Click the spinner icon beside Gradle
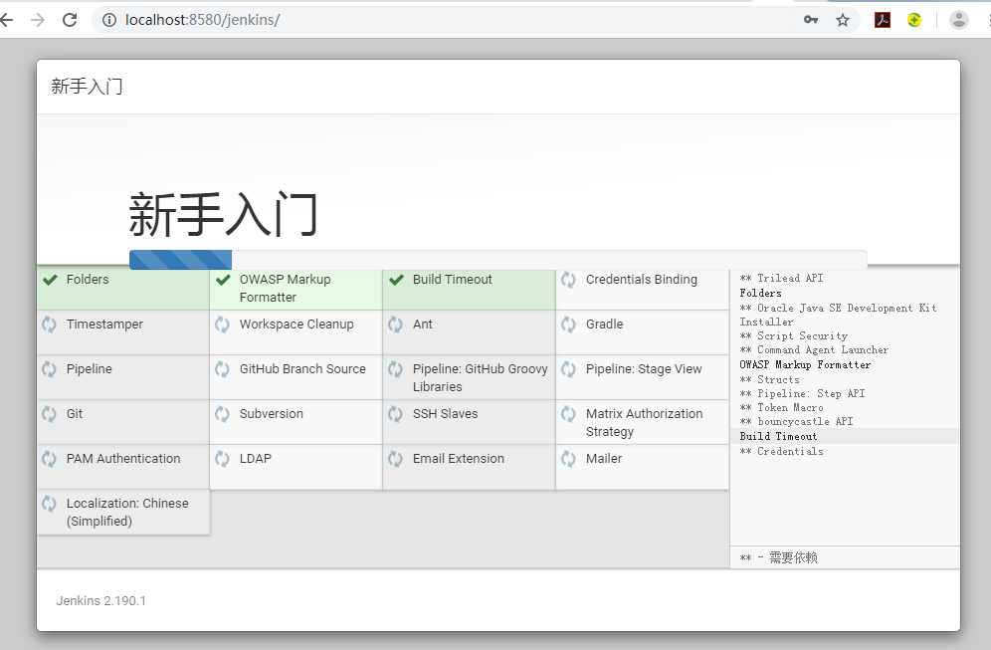Viewport: 991px width, 650px height. pos(568,325)
